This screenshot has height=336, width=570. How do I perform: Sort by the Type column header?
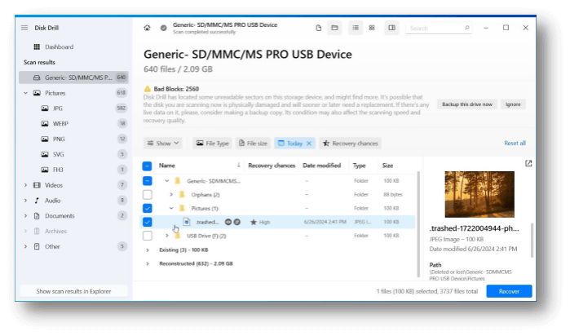359,166
